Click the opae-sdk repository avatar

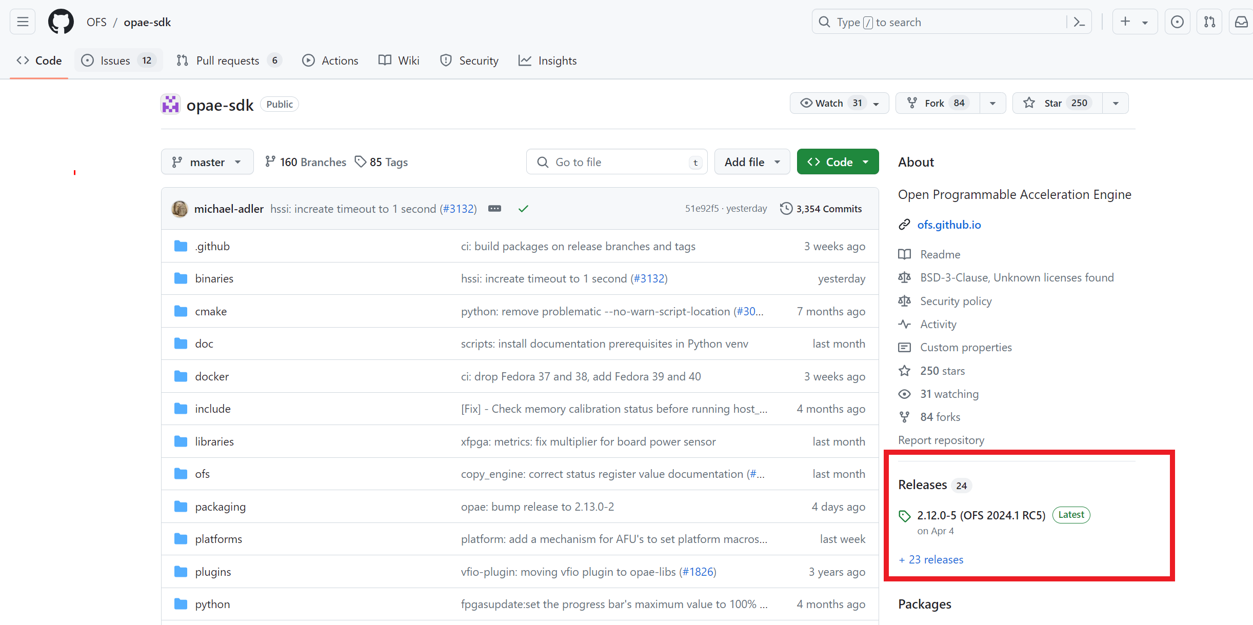tap(170, 104)
